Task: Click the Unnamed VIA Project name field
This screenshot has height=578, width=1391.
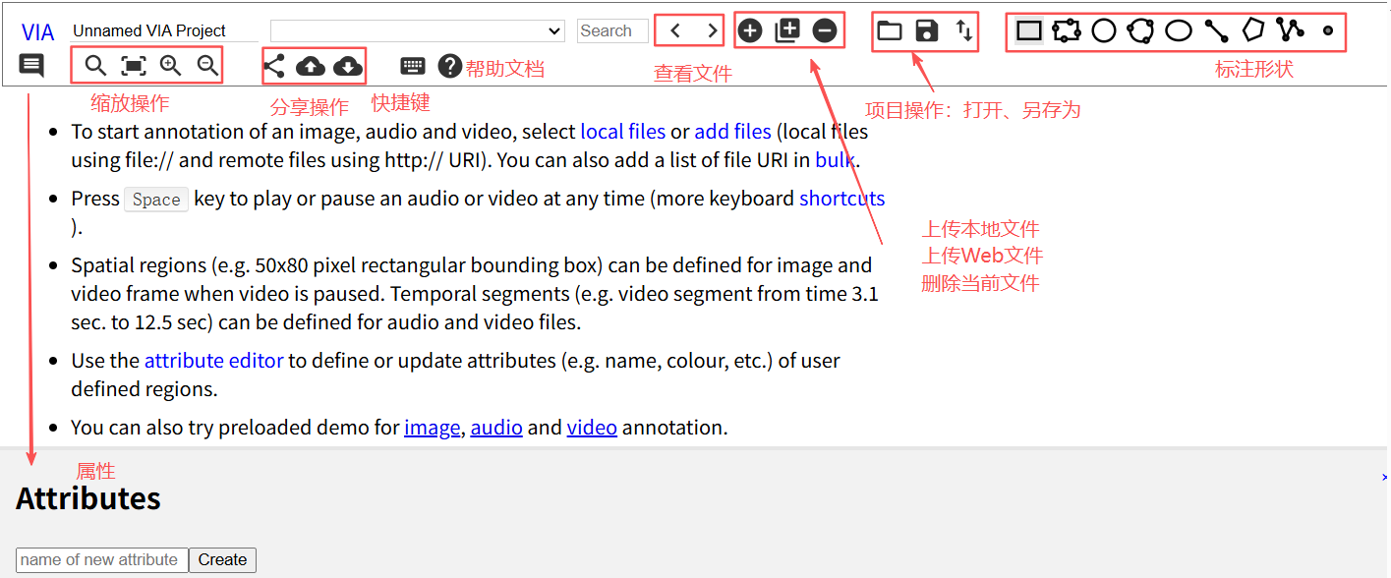Action: coord(164,30)
